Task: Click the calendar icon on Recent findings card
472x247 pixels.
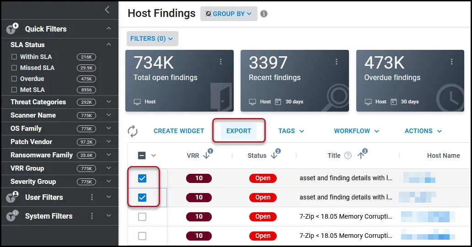Action: tap(278, 102)
